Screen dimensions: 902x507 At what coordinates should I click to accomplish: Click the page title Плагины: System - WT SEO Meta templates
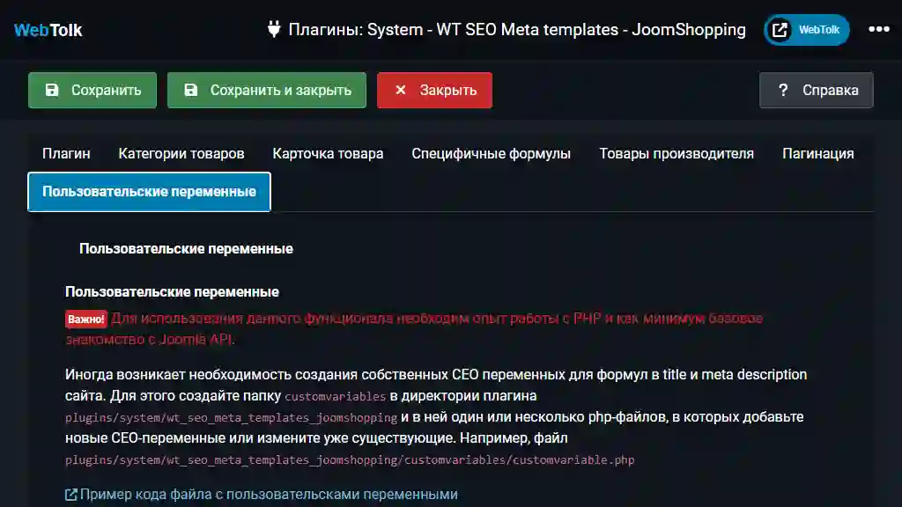[x=517, y=29]
